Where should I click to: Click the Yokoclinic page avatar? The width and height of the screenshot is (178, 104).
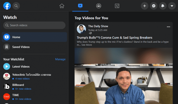[7, 76]
